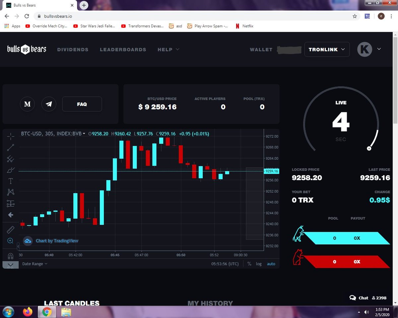Image resolution: width=398 pixels, height=318 pixels.
Task: Collapse the chart drawing toolbar
Action: pos(18,247)
